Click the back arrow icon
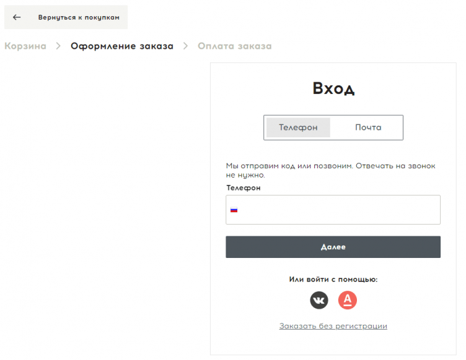This screenshot has width=466, height=360. pyautogui.click(x=17, y=17)
